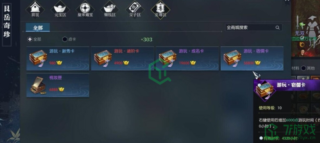Switch to the 全部 tab
The width and height of the screenshot is (320, 143).
coord(38,28)
